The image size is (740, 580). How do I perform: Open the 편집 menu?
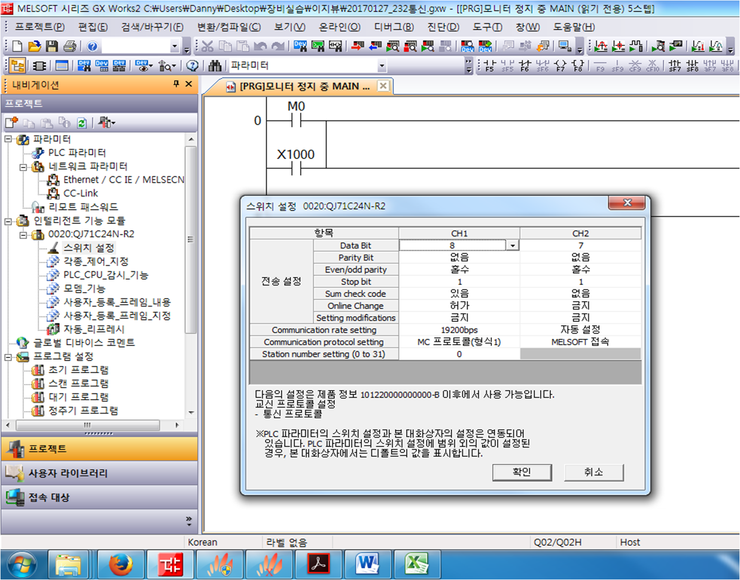(93, 27)
